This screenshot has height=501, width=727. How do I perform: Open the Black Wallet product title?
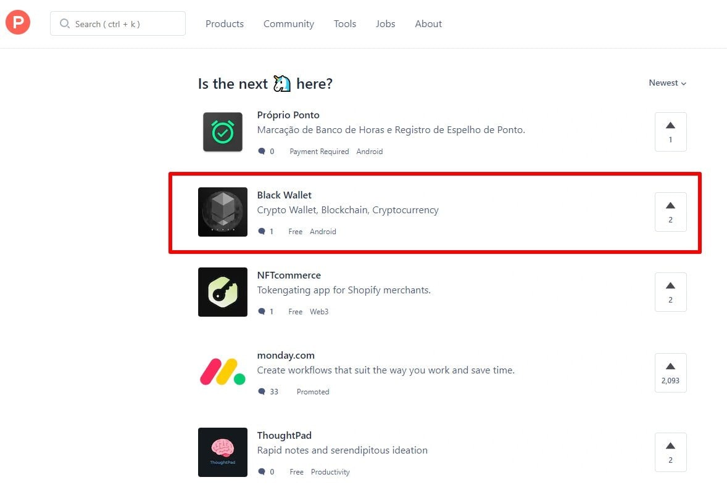point(285,195)
